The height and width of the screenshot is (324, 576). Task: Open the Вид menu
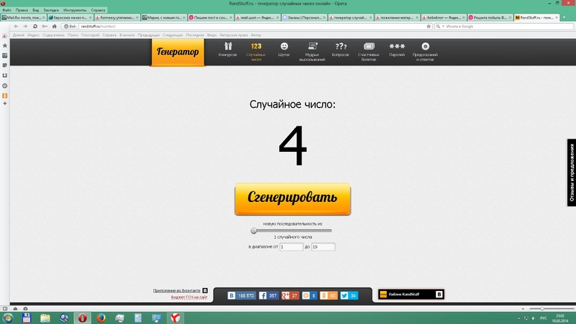pyautogui.click(x=36, y=10)
